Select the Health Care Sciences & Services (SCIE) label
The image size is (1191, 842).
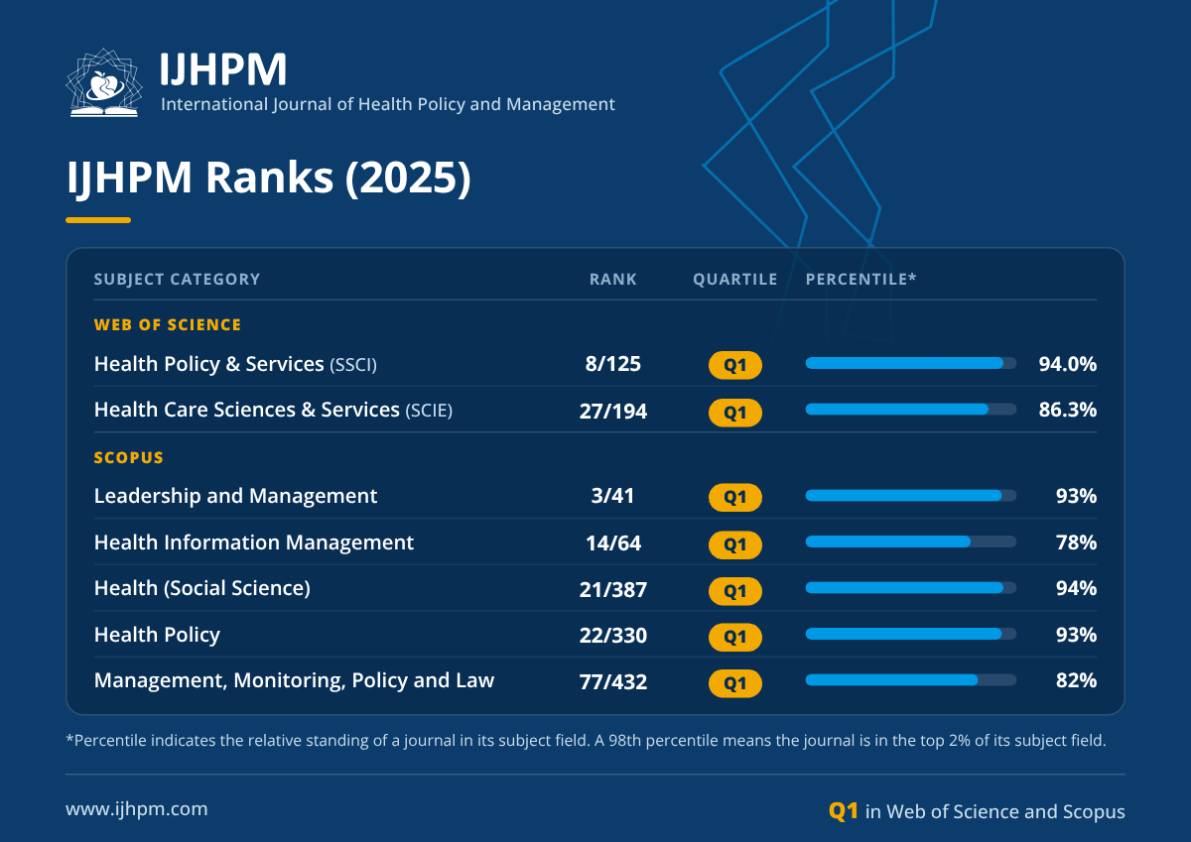pyautogui.click(x=273, y=410)
